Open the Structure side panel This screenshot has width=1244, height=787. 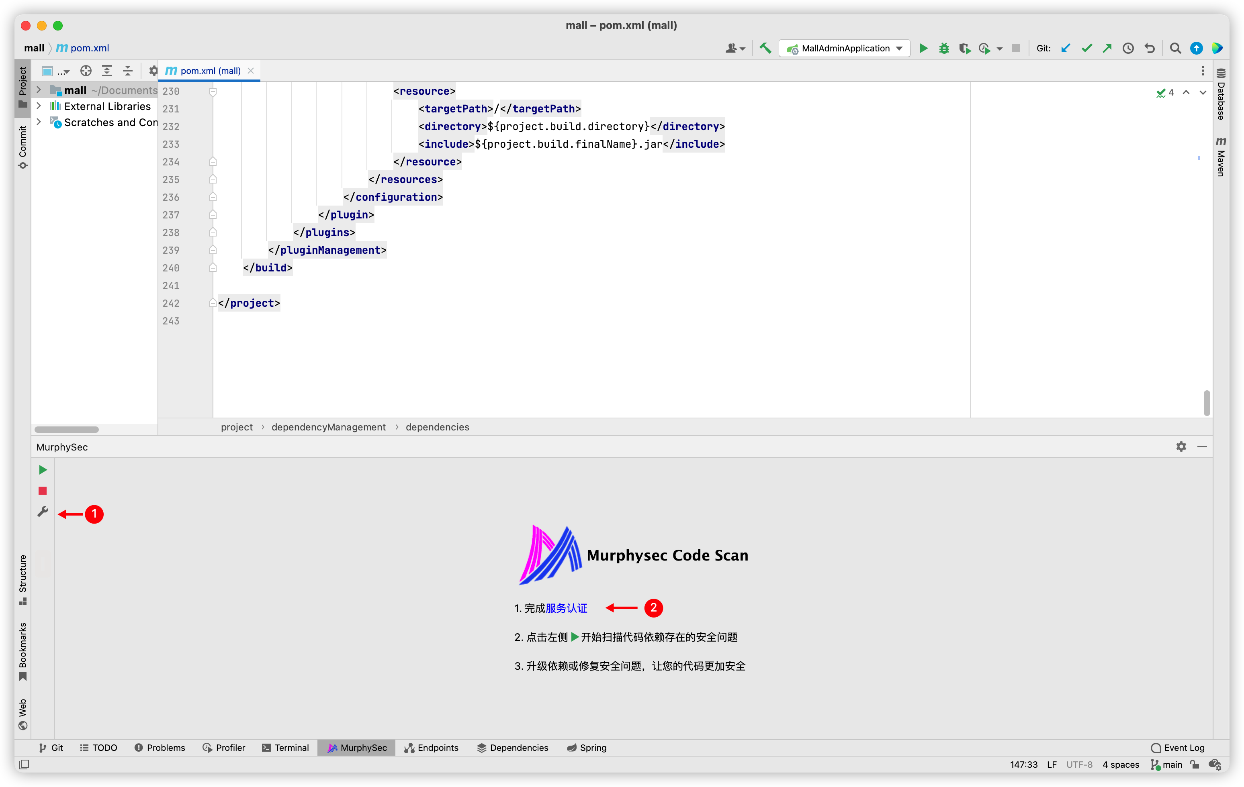coord(23,579)
